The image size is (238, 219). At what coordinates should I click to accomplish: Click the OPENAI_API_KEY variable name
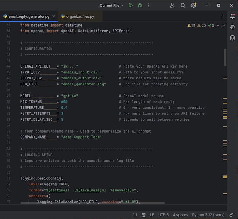coord(35,66)
